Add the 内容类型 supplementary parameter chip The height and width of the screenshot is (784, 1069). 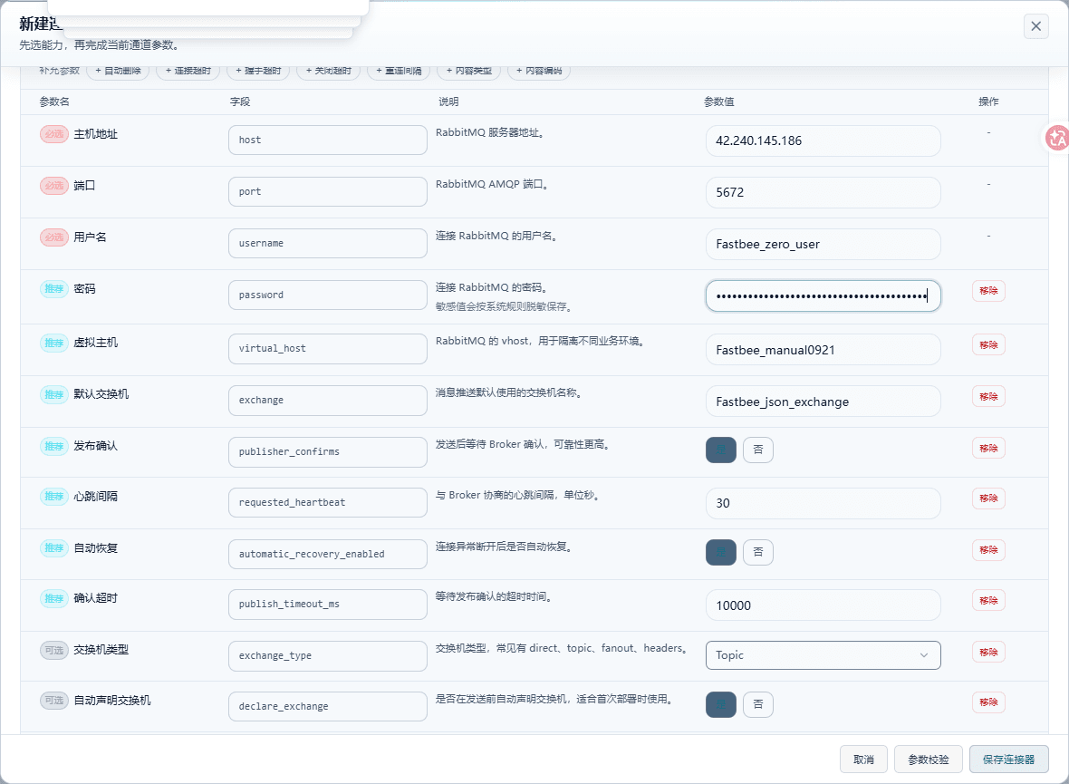[469, 71]
